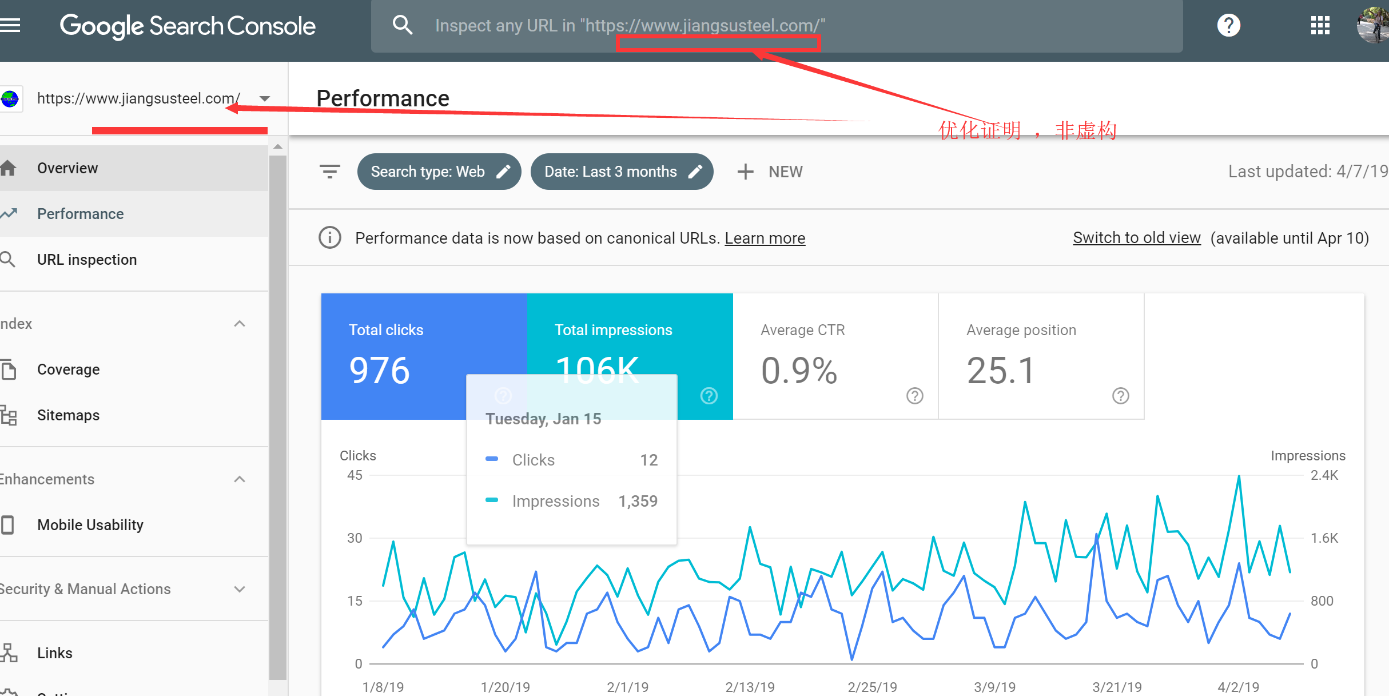The image size is (1389, 696).
Task: Click the filter rows icon
Action: [x=330, y=172]
